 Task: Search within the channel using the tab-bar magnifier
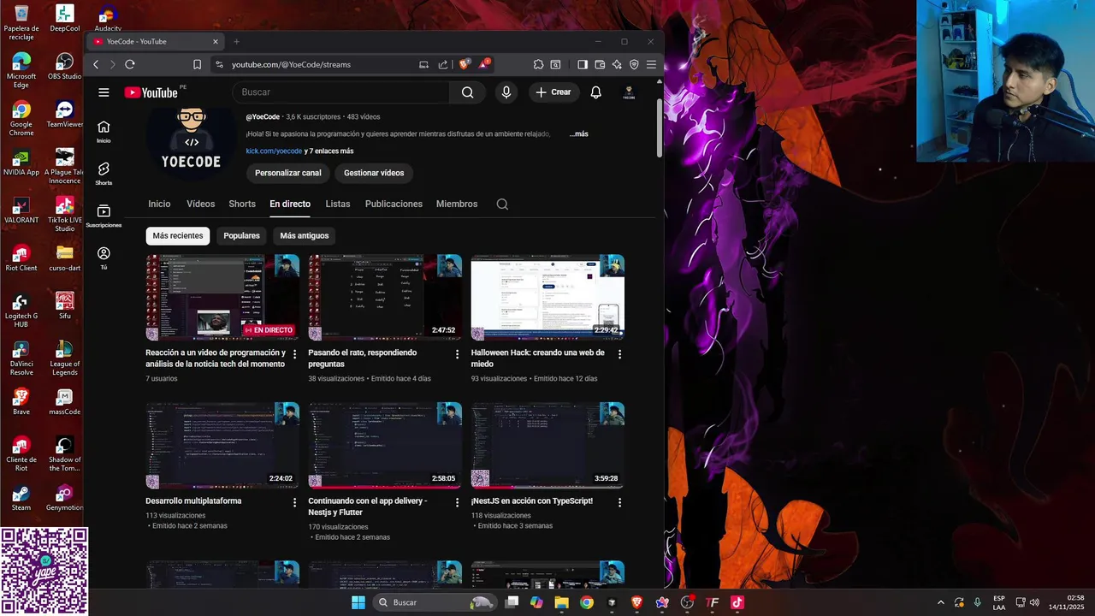pos(502,204)
